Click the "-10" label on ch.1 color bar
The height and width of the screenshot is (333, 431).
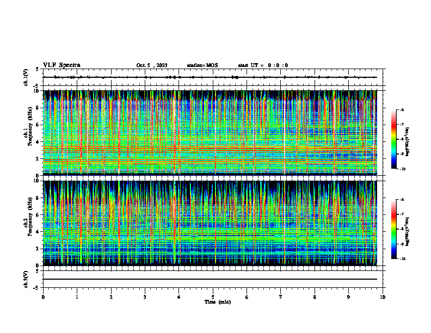coord(402,169)
